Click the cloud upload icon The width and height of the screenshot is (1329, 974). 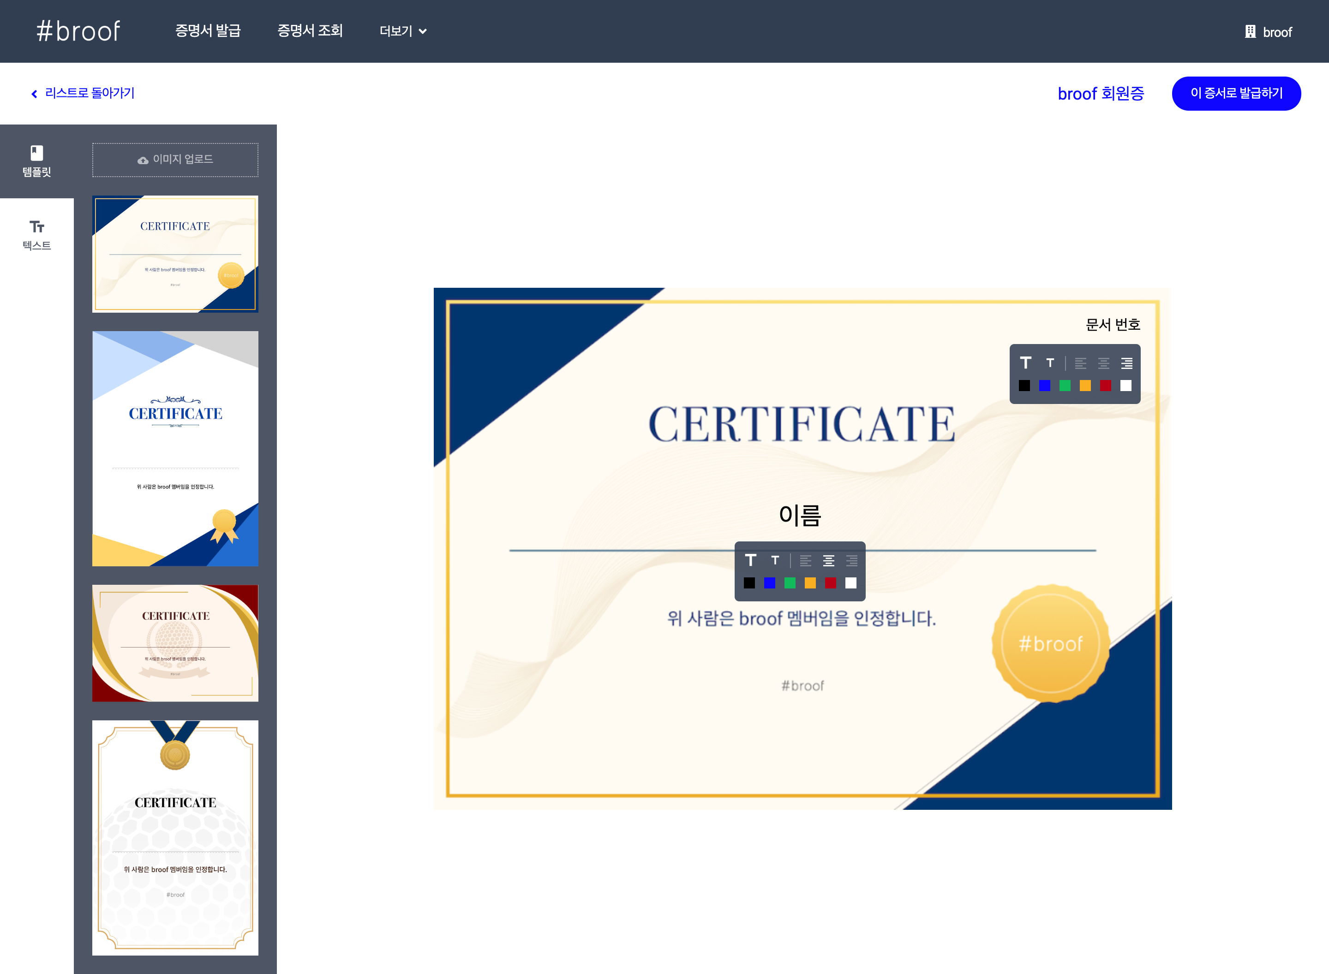[x=143, y=160]
